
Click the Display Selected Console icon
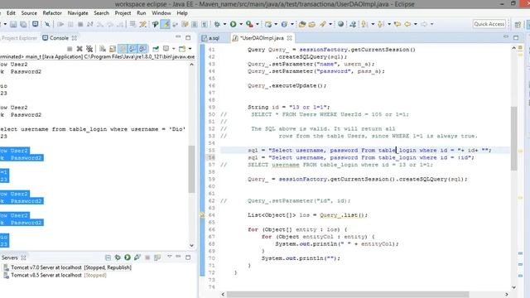166,49
